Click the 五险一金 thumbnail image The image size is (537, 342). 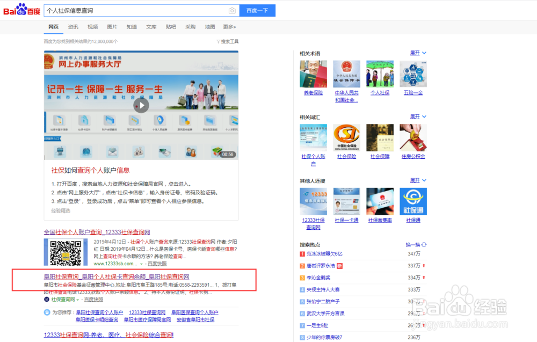[413, 74]
